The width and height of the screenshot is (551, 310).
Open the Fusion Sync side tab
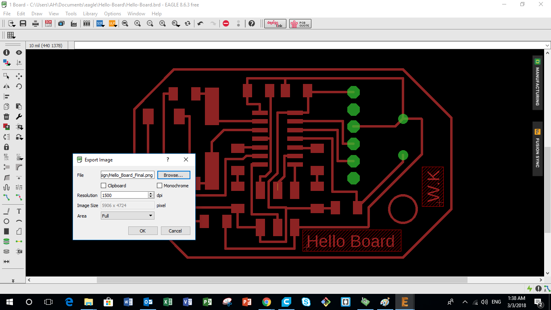click(x=537, y=149)
